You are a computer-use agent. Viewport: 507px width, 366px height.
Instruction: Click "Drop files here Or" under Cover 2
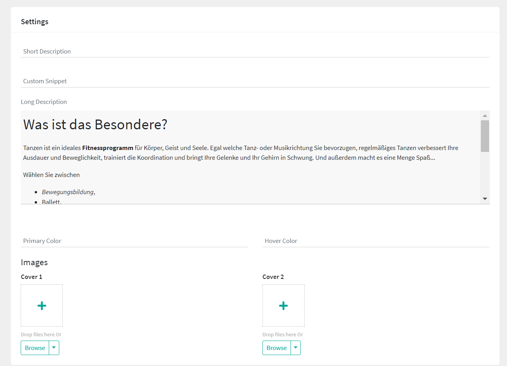(283, 334)
